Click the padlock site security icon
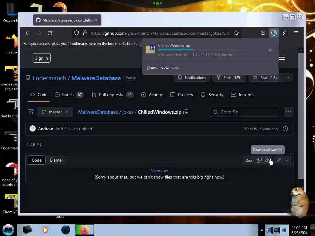The height and width of the screenshot is (236, 315). [85, 33]
